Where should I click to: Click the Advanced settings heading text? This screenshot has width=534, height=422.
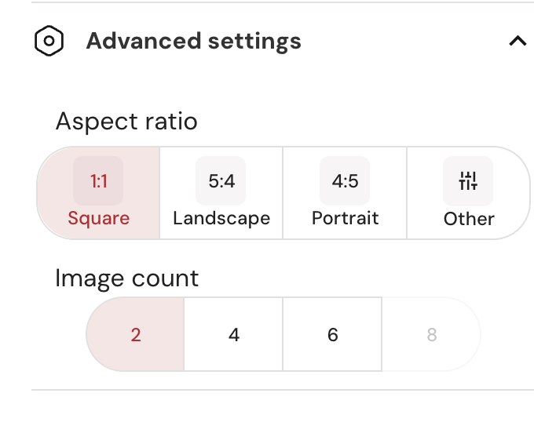click(x=194, y=41)
